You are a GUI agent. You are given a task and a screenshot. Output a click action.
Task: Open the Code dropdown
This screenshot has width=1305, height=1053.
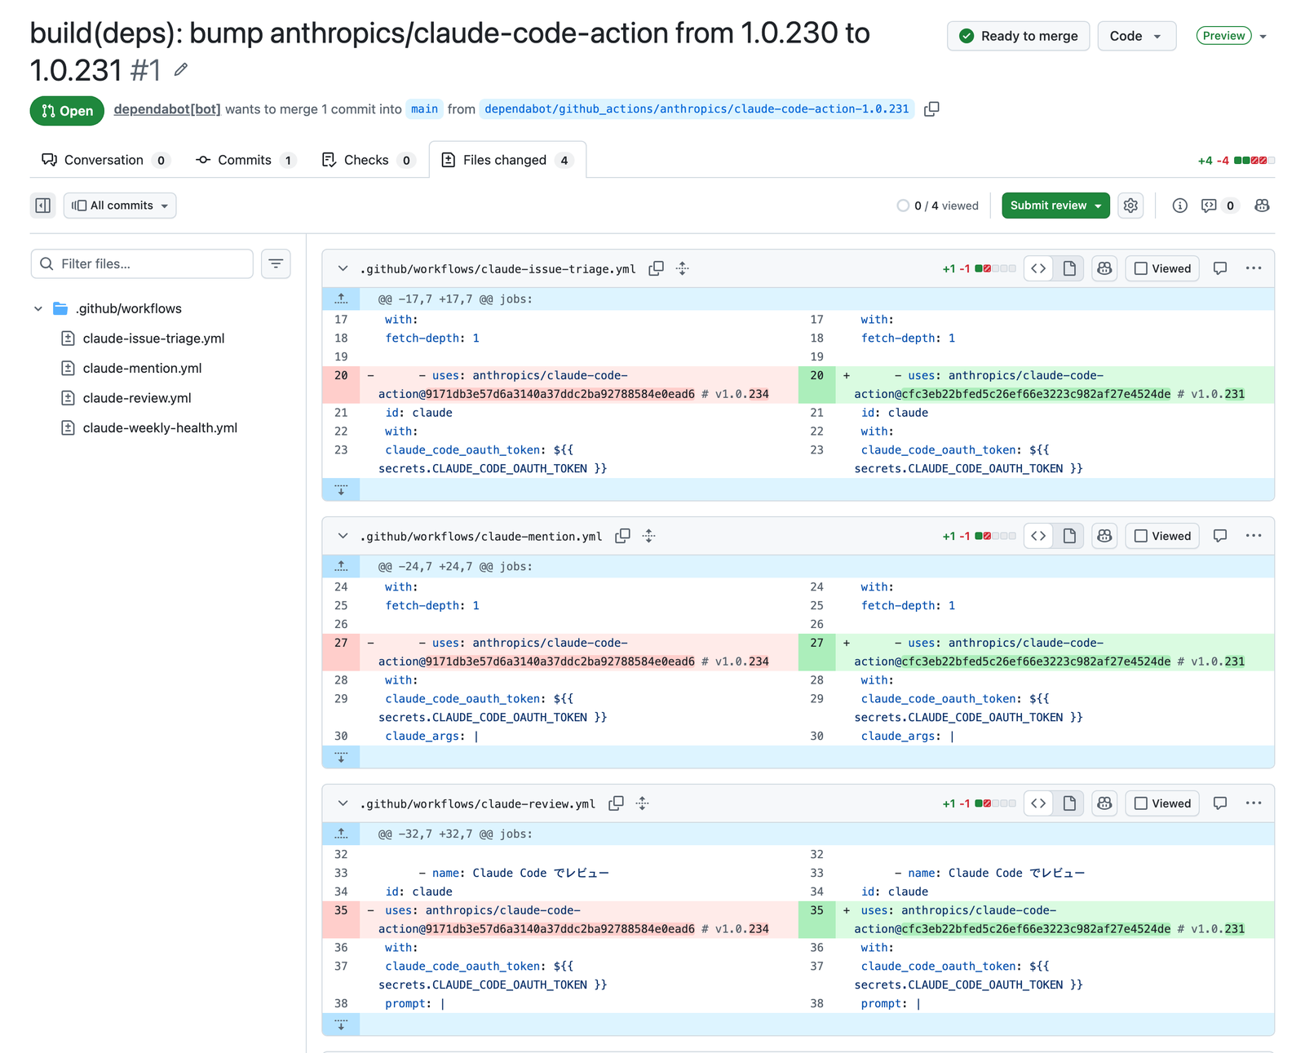pyautogui.click(x=1136, y=36)
